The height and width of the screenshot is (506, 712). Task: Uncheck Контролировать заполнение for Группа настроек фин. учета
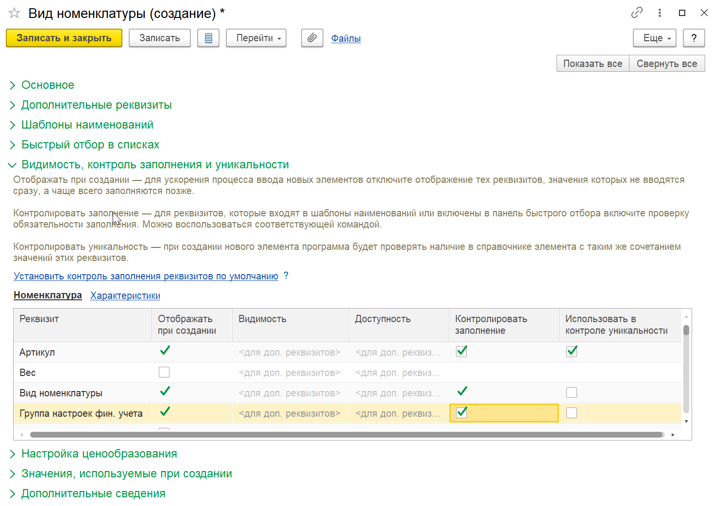click(x=461, y=412)
